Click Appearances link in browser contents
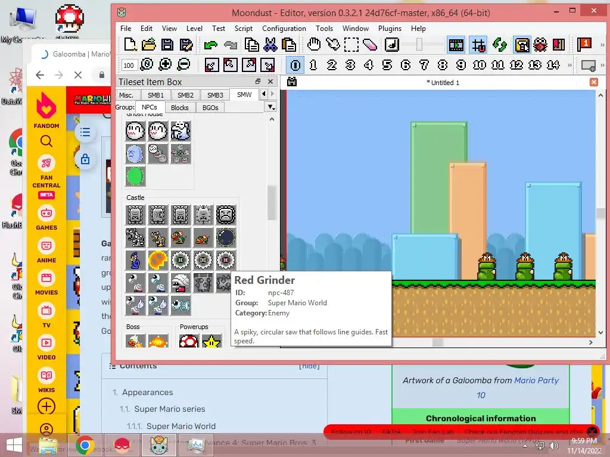The height and width of the screenshot is (457, 610). (x=148, y=392)
